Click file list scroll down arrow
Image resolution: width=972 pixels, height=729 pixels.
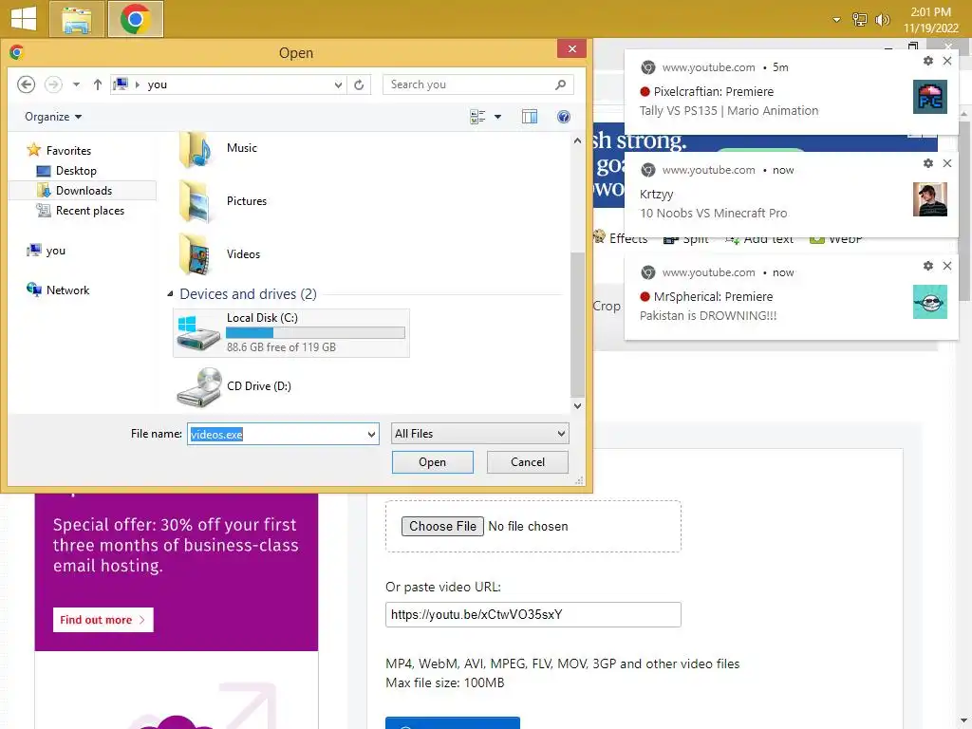pos(577,406)
